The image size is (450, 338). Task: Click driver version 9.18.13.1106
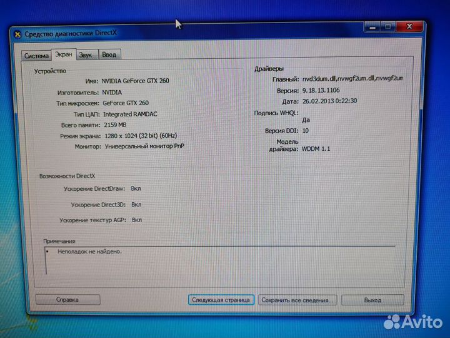pyautogui.click(x=321, y=90)
